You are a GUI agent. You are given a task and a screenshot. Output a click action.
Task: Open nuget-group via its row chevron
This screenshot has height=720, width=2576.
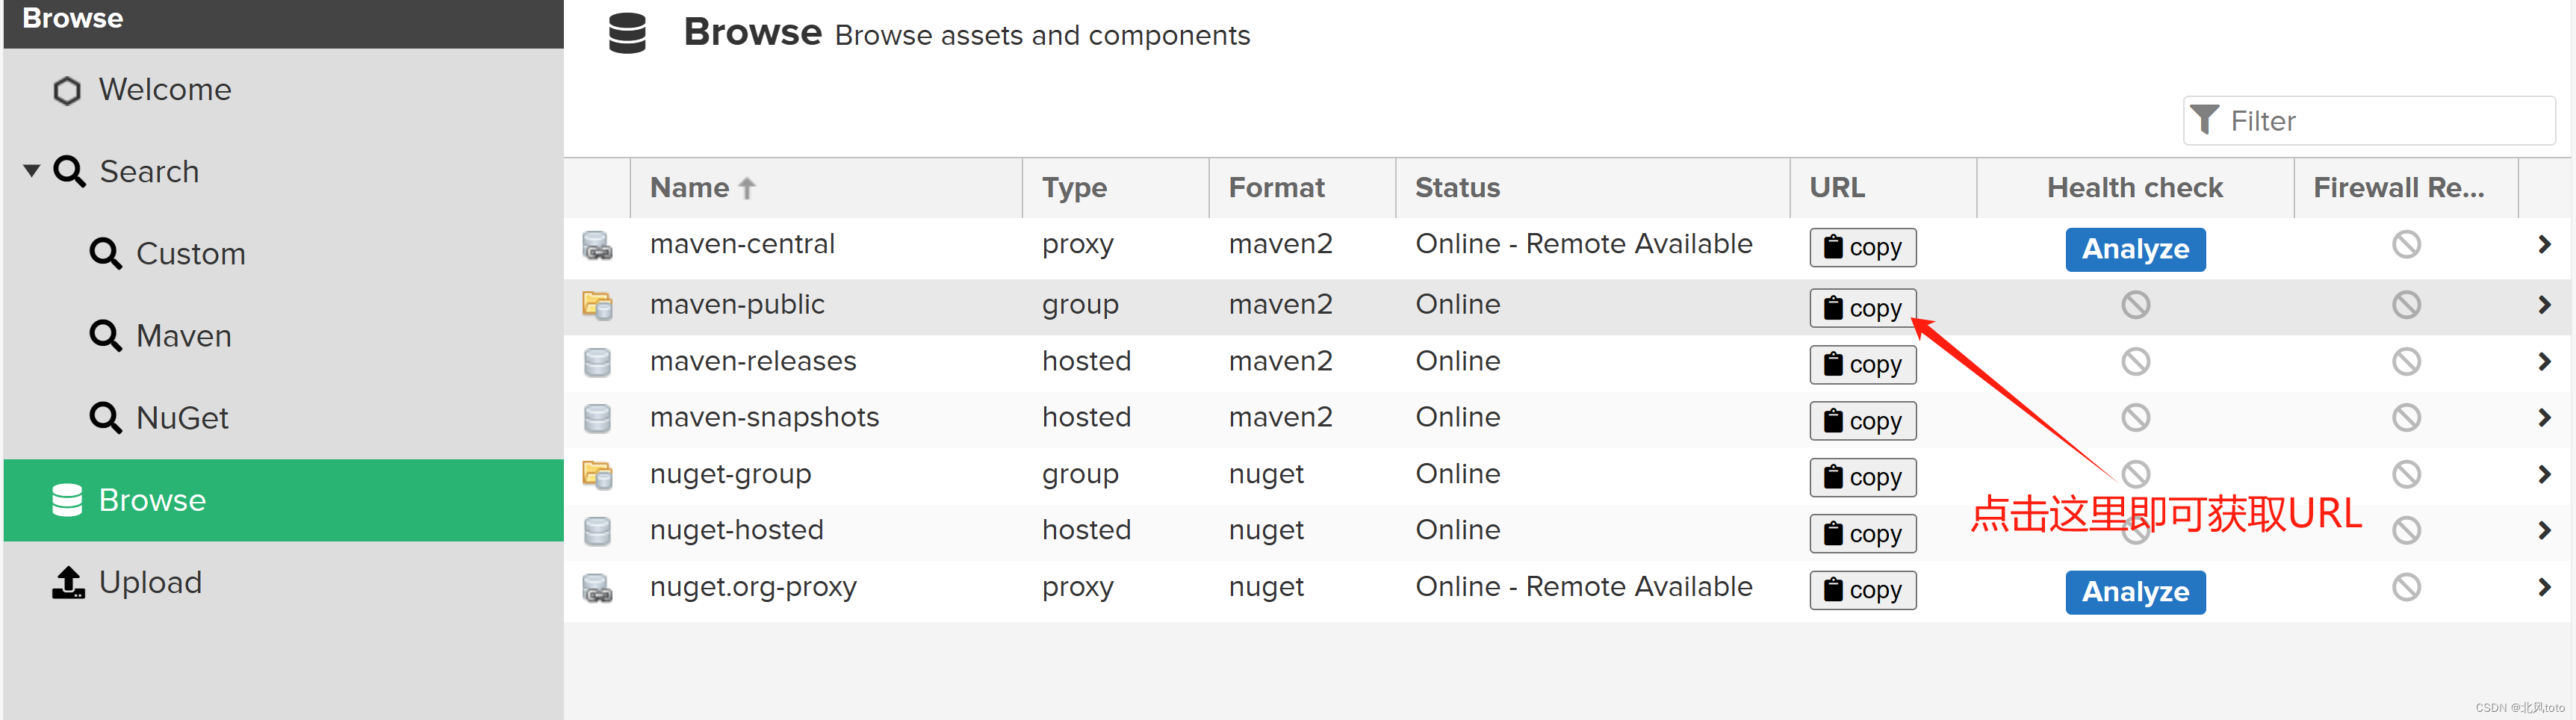tap(2544, 474)
